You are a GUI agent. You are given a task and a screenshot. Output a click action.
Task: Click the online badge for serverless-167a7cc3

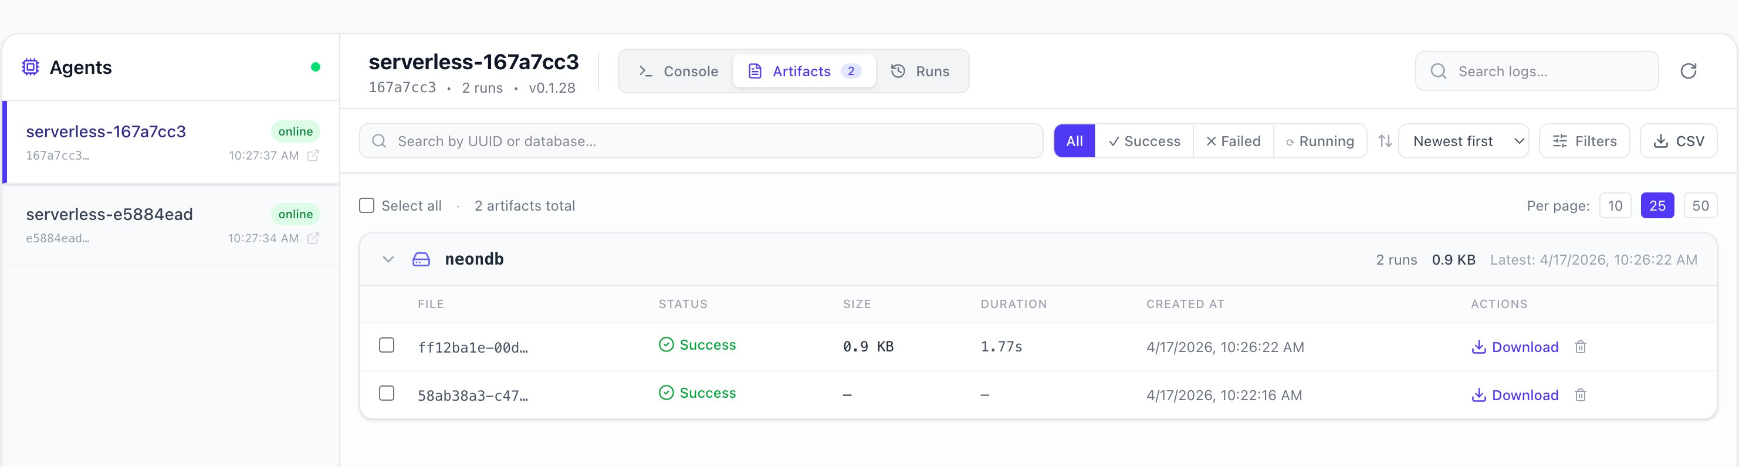coord(296,131)
